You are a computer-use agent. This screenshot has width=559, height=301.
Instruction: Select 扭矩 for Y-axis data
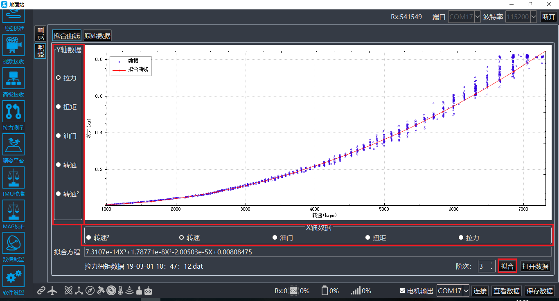[66, 107]
